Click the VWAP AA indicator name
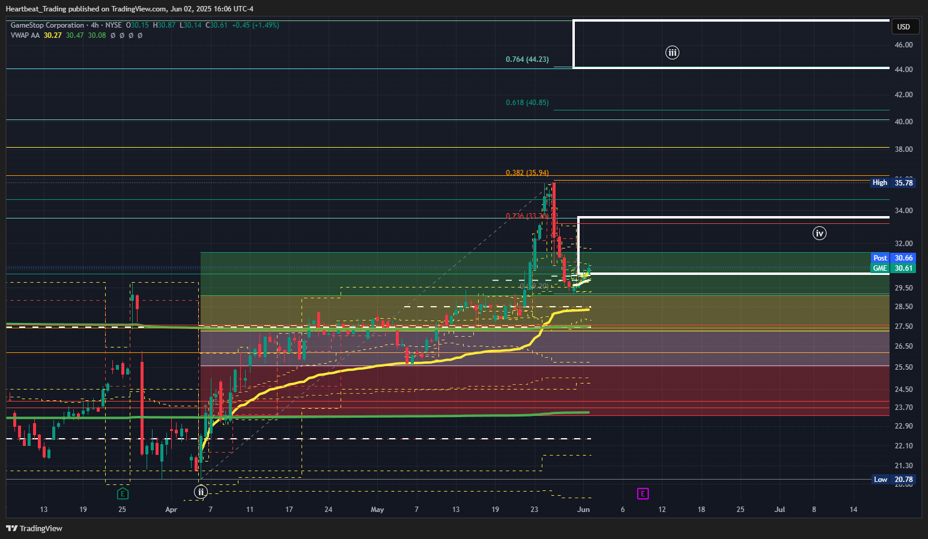The height and width of the screenshot is (539, 928). (x=25, y=35)
